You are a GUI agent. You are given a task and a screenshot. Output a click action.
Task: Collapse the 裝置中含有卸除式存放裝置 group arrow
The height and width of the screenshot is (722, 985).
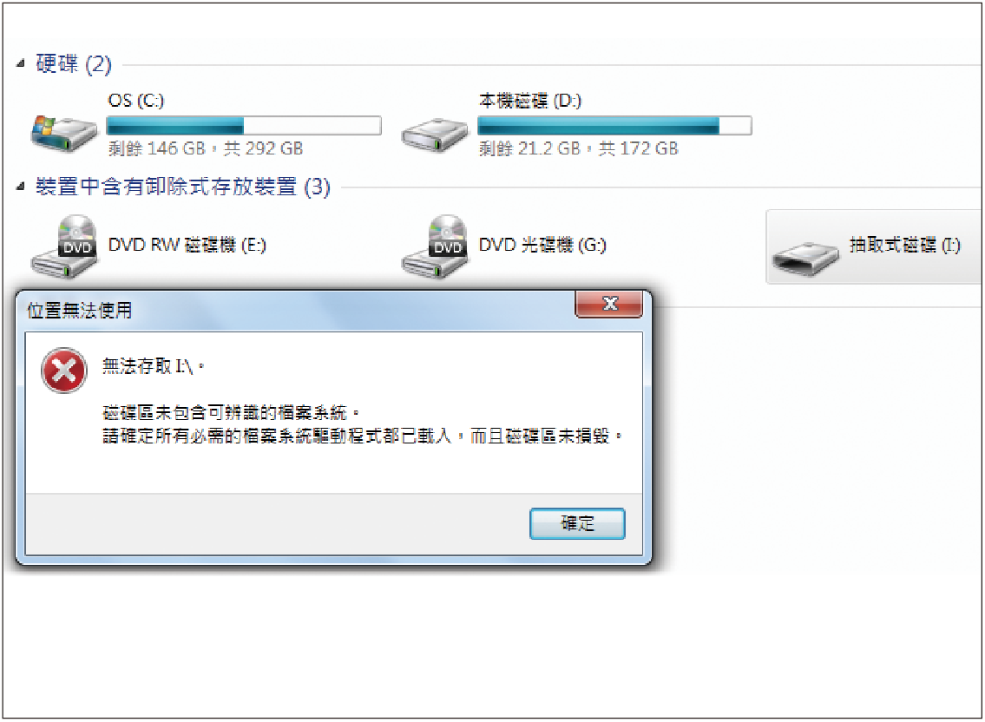[21, 186]
